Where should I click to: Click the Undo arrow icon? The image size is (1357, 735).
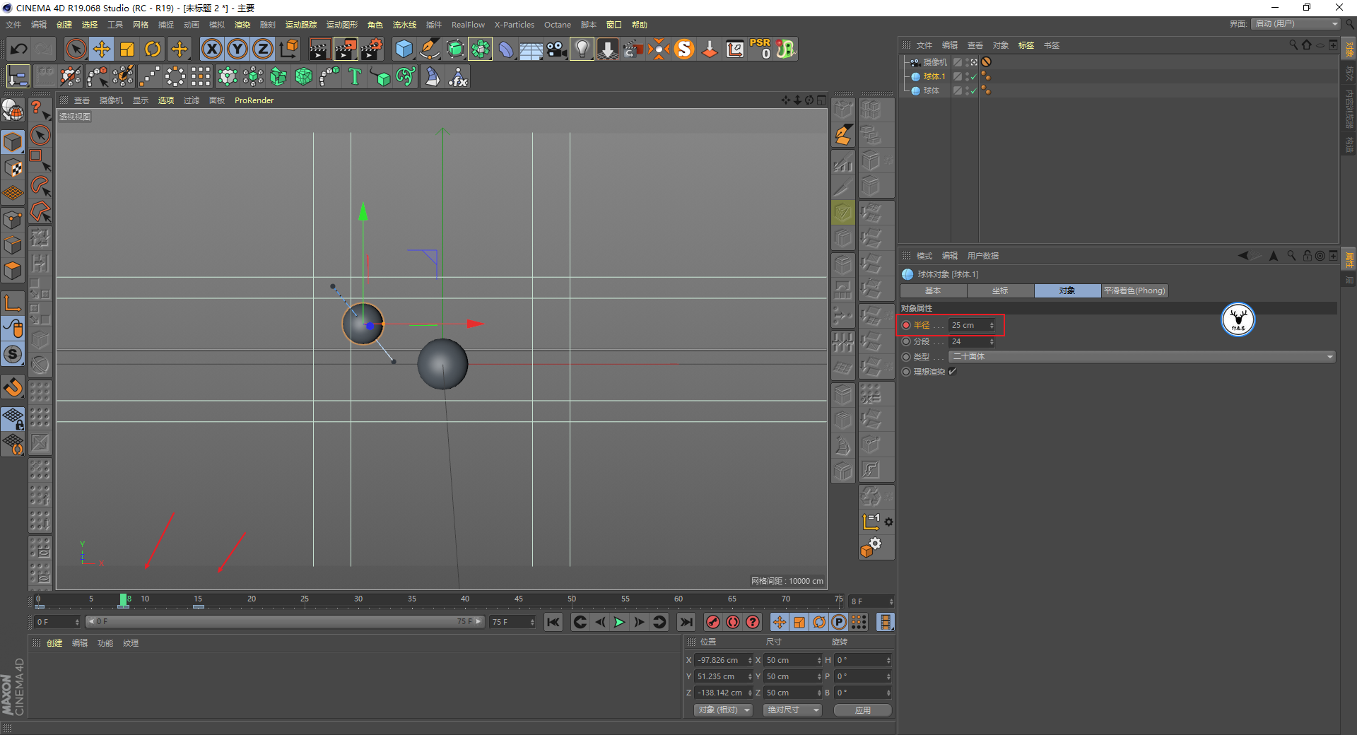coord(19,49)
